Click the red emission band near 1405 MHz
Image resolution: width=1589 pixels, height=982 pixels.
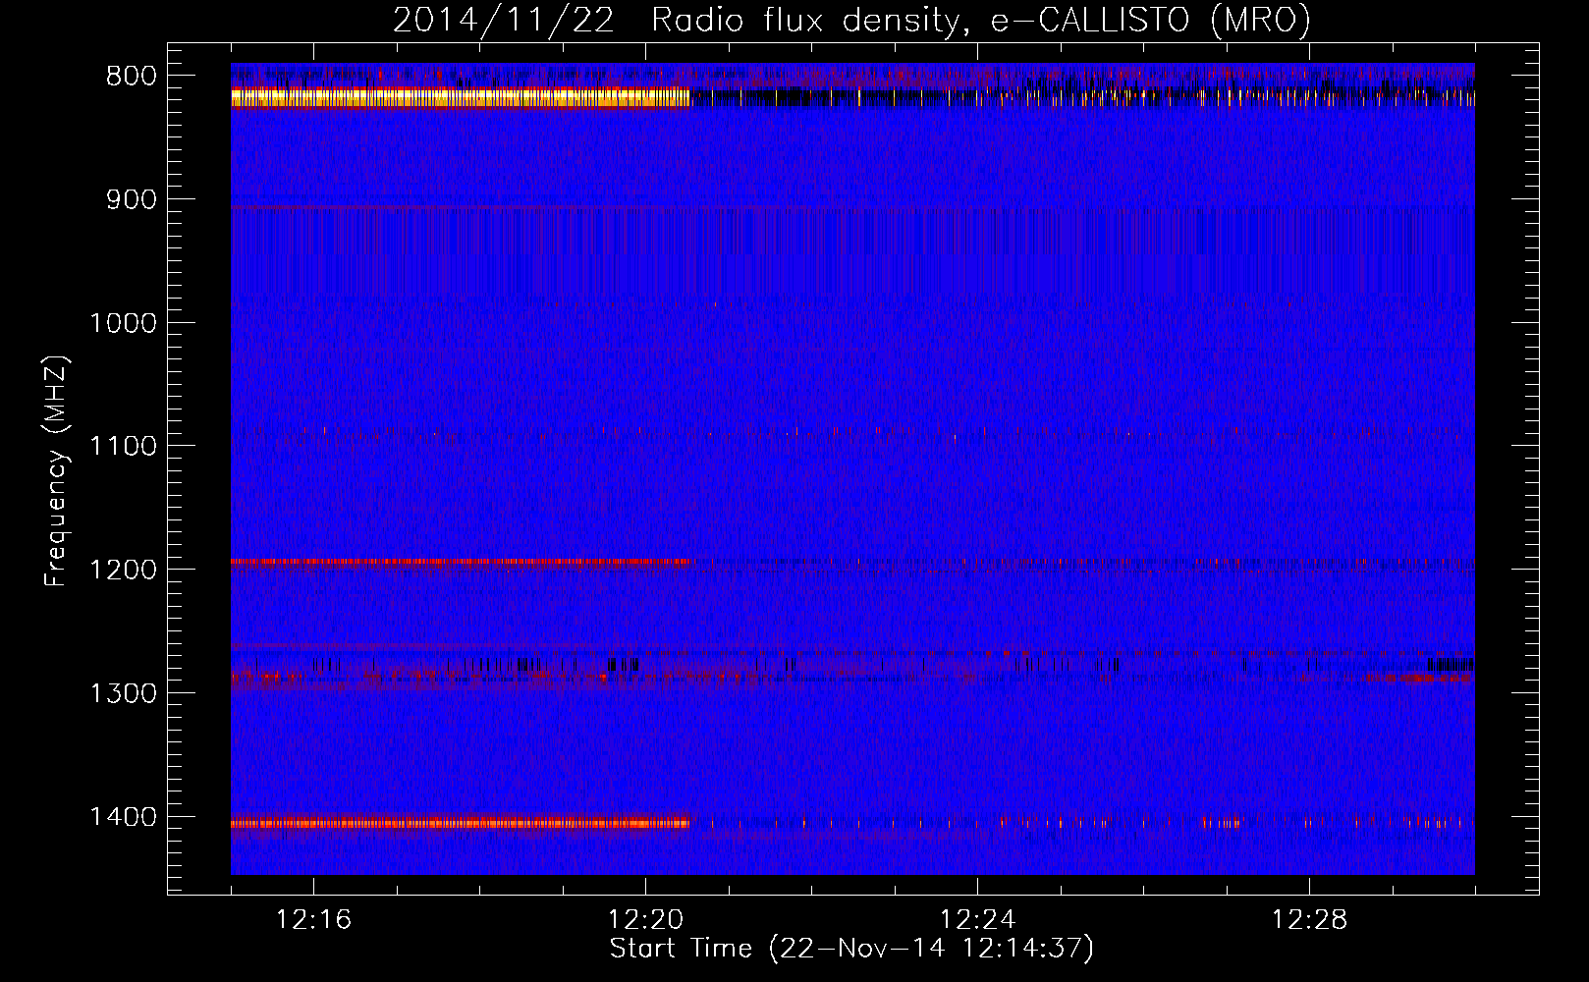(x=463, y=823)
